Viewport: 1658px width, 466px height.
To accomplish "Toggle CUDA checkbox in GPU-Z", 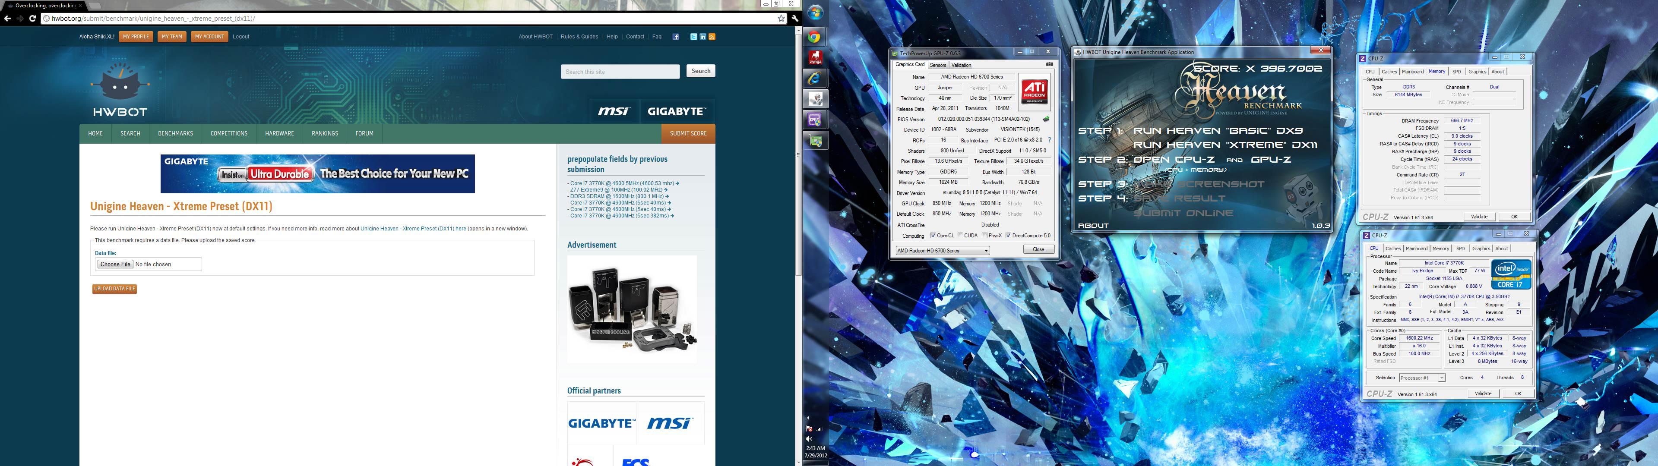I will (x=960, y=236).
